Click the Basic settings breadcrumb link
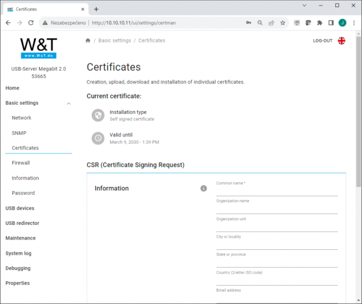 coord(115,41)
